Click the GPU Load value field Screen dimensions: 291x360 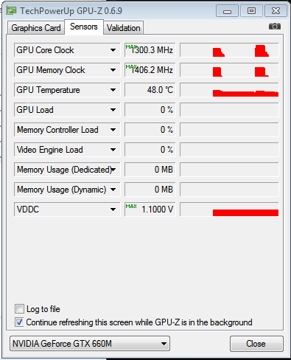click(x=150, y=110)
